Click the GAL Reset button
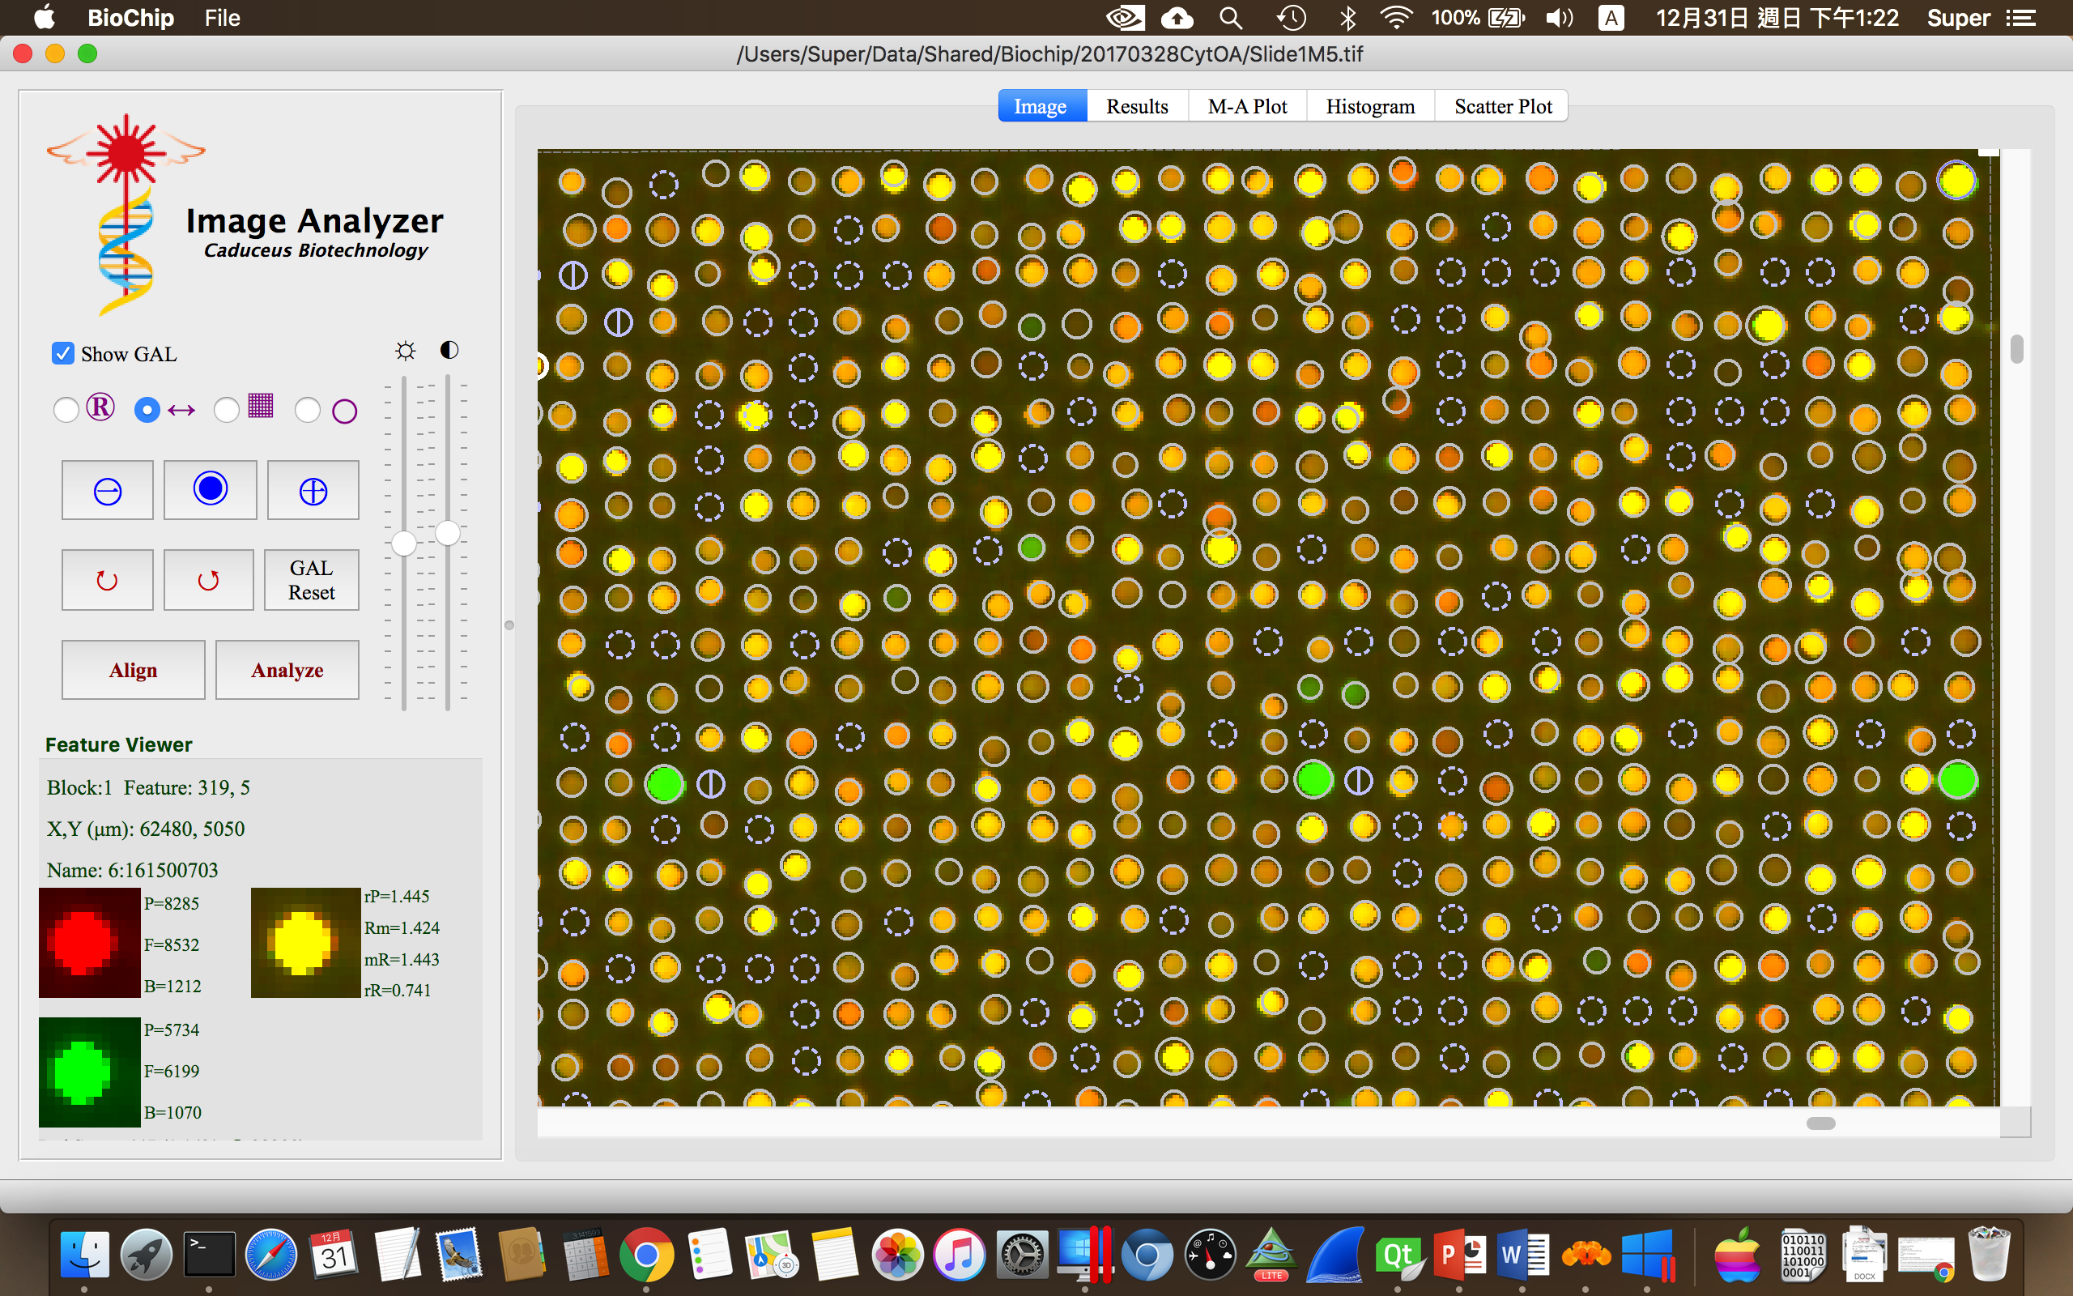Screen dimensions: 2073x1296 coord(311,580)
